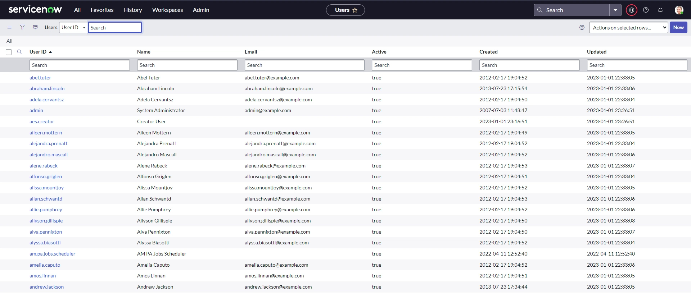Open the activity stream chat icon
Image resolution: width=691 pixels, height=299 pixels.
(35, 27)
